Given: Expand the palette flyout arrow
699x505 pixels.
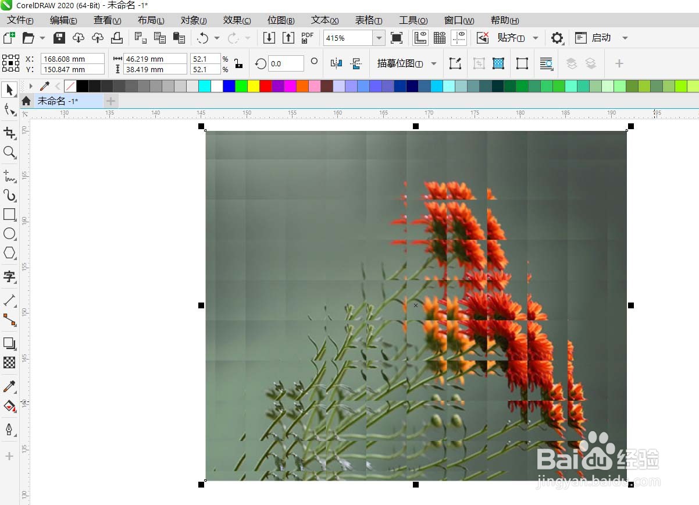Looking at the screenshot, I should 31,86.
